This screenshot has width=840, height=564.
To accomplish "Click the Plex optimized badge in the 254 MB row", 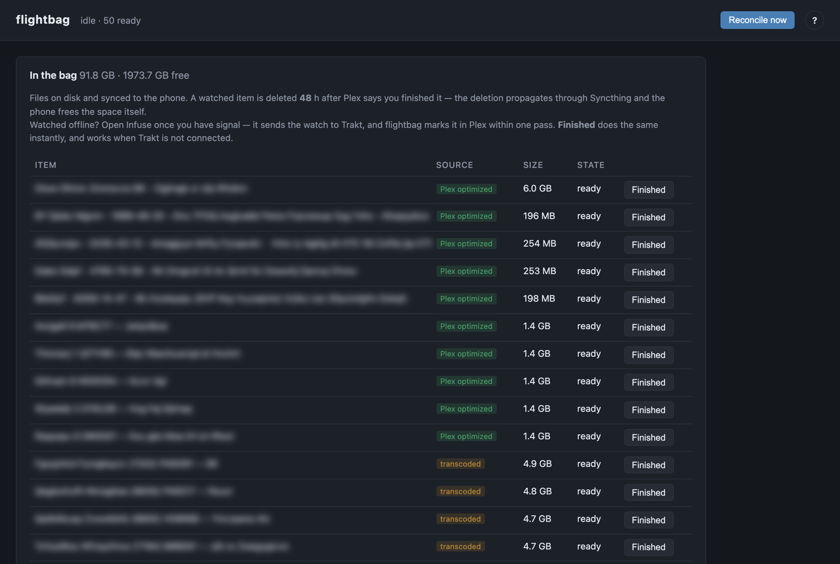I will [466, 243].
